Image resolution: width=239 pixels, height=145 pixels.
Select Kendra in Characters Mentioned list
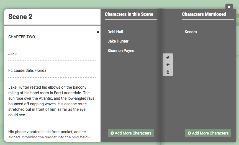point(191,32)
